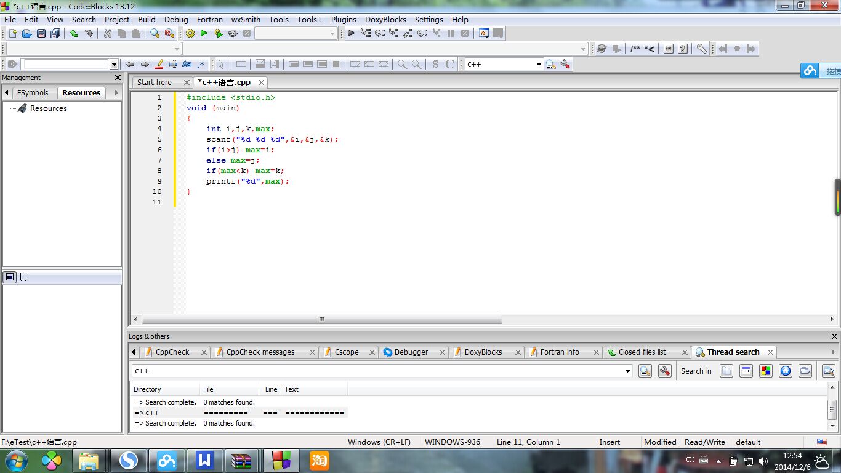Screen dimensions: 841x473
Task: Expand the build target dropdown
Action: 333,34
